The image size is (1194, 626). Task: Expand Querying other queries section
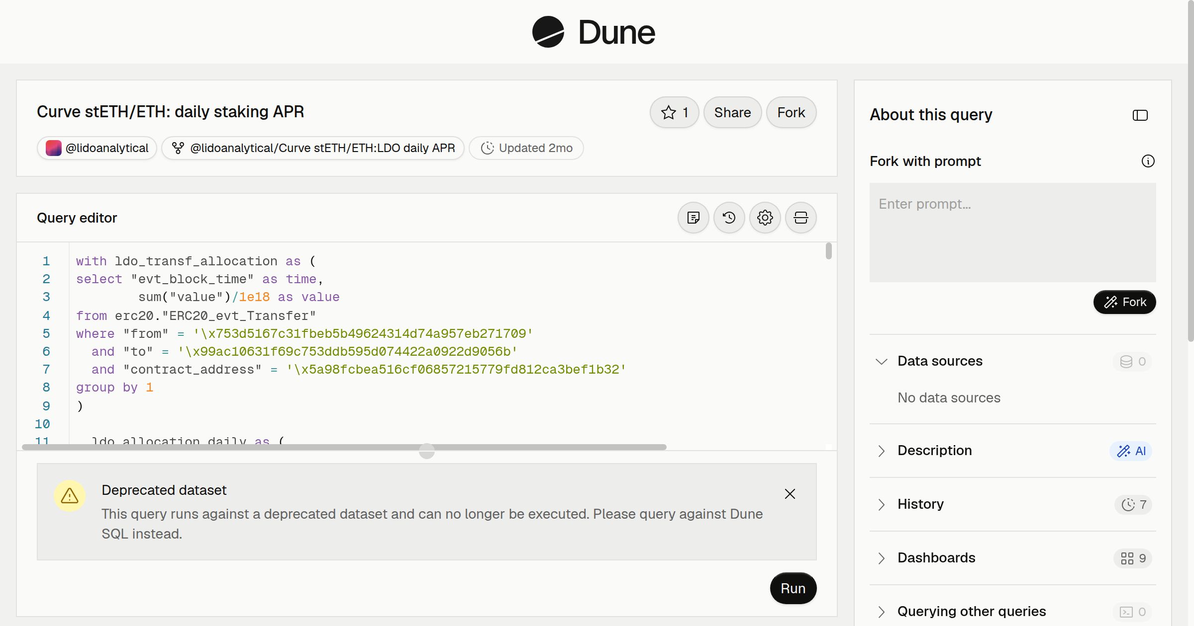pos(881,612)
